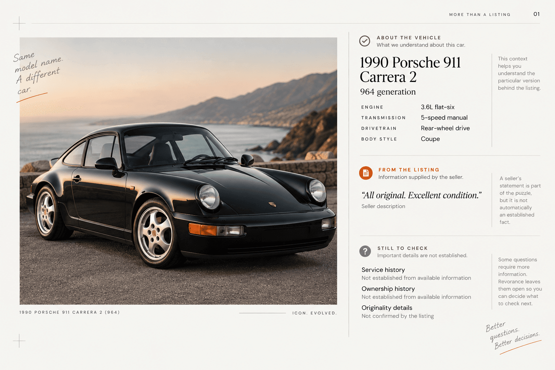The height and width of the screenshot is (370, 555).
Task: Select "Not established" note under Service history
Action: [x=416, y=278]
